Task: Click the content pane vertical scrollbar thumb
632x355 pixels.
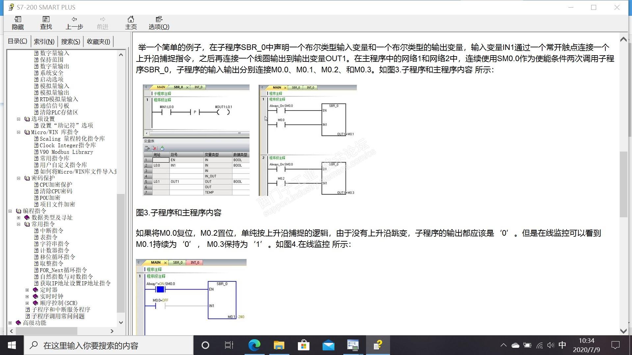Action: point(623,184)
